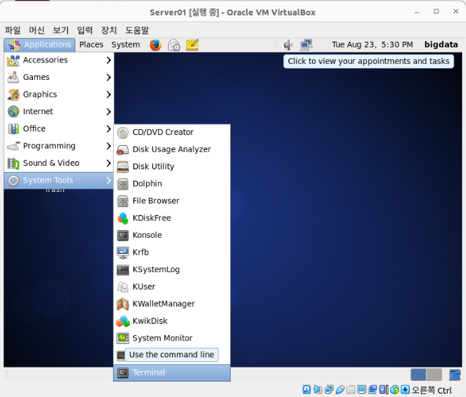Open KWalletManager
Screen dimensions: 466x397
171,304
